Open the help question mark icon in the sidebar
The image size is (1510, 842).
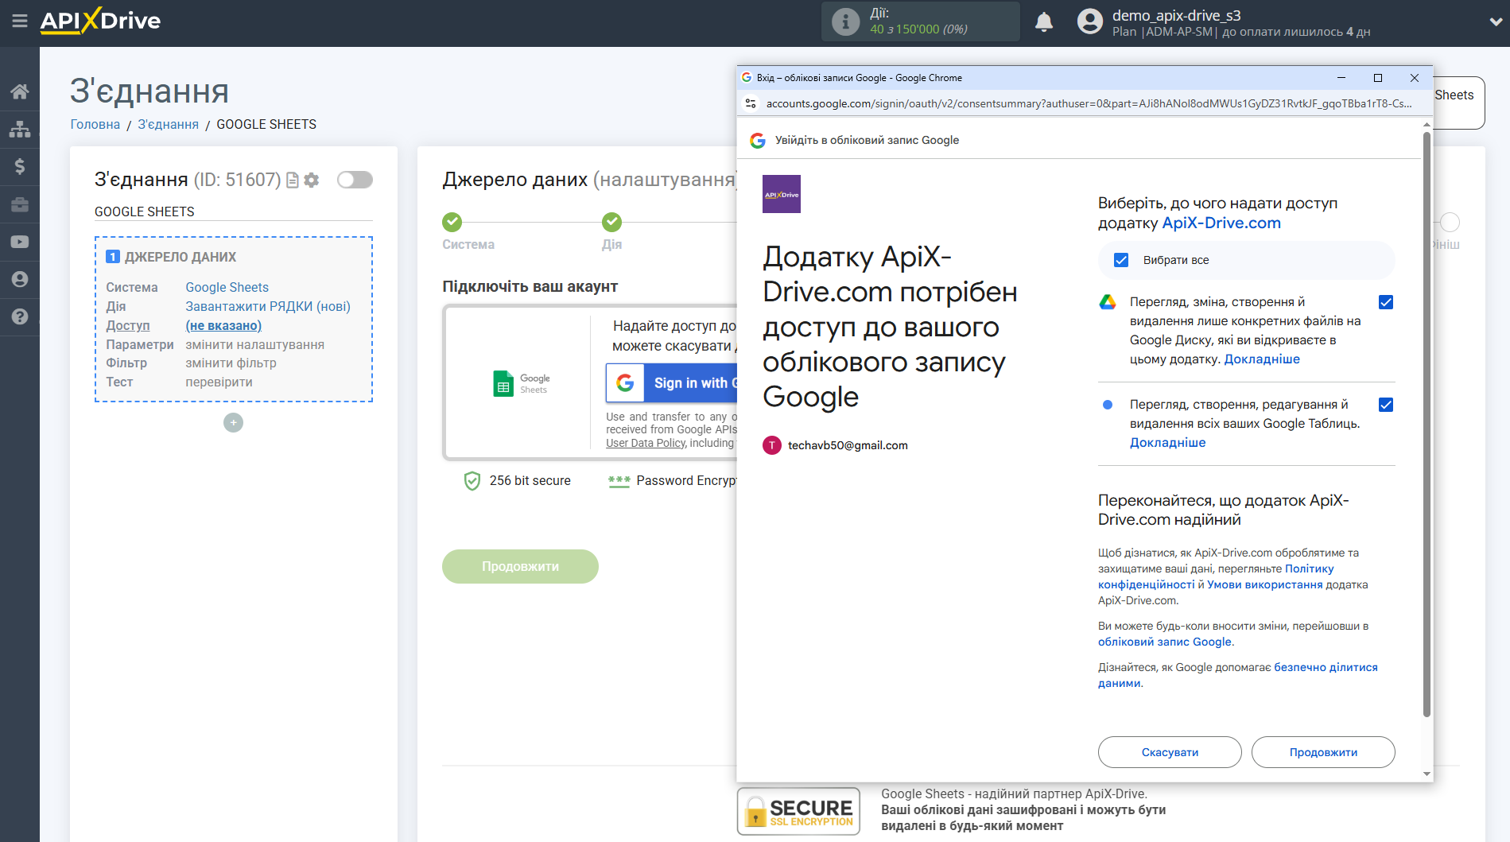tap(20, 316)
